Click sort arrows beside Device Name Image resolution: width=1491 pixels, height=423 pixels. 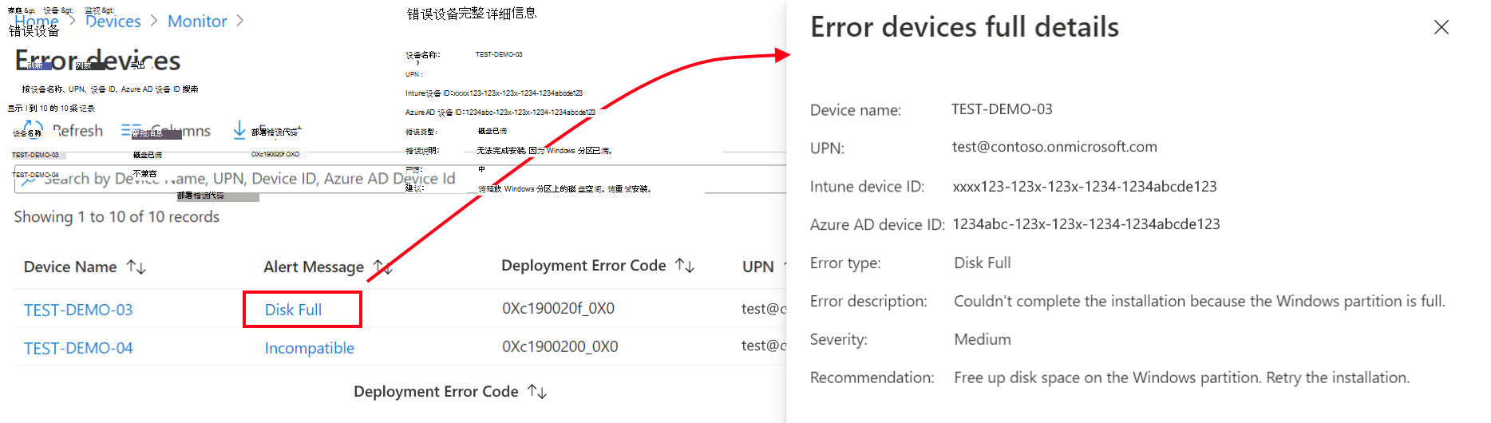coord(136,267)
